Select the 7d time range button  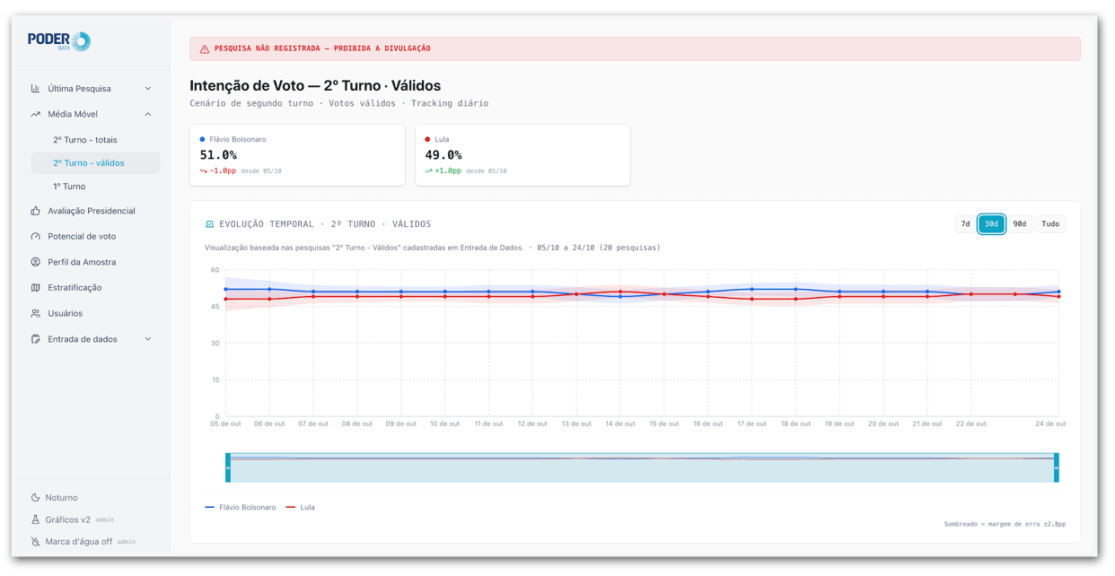(965, 224)
